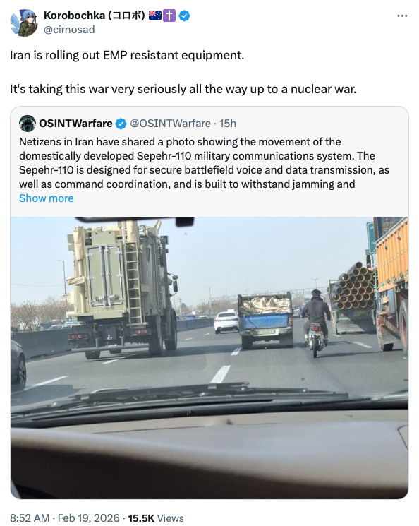Click the blue pickup truck in photo
The width and height of the screenshot is (419, 526).
coord(265,320)
